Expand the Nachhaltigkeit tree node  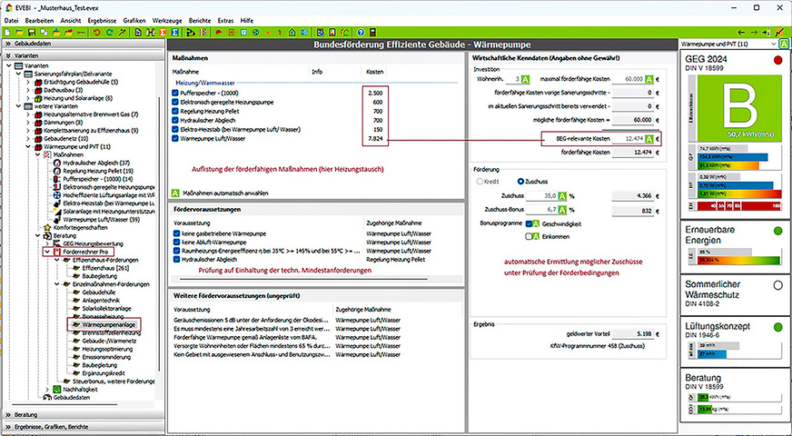pos(47,390)
